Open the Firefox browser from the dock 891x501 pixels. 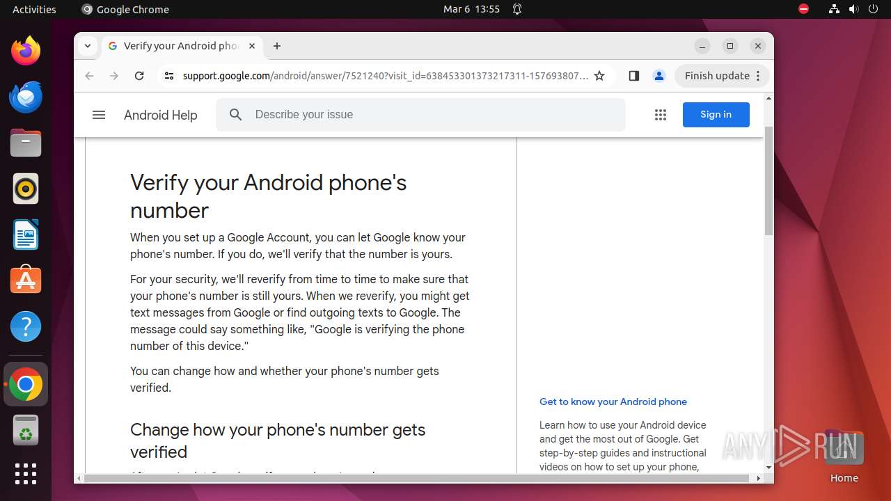coord(26,51)
